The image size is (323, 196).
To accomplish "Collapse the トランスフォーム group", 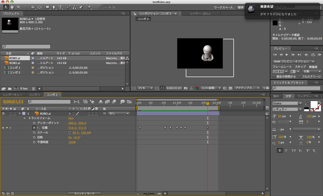I will [25, 118].
